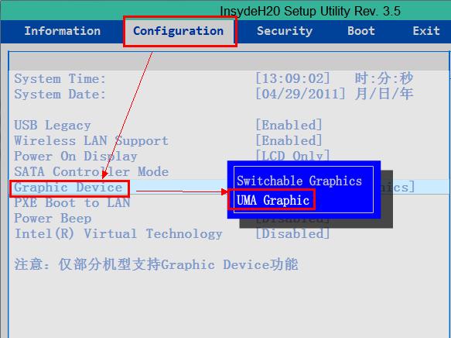Select the Configuration tab
Image resolution: width=451 pixels, height=338 pixels.
[179, 31]
